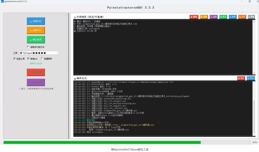
Task: Click the blue 选择EXE button
Action: point(36,21)
